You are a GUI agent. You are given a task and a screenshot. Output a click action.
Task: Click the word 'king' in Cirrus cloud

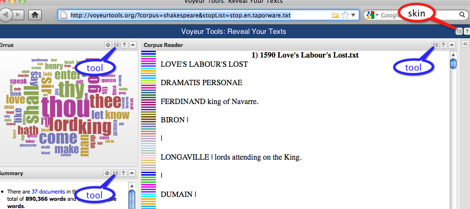coord(95,126)
